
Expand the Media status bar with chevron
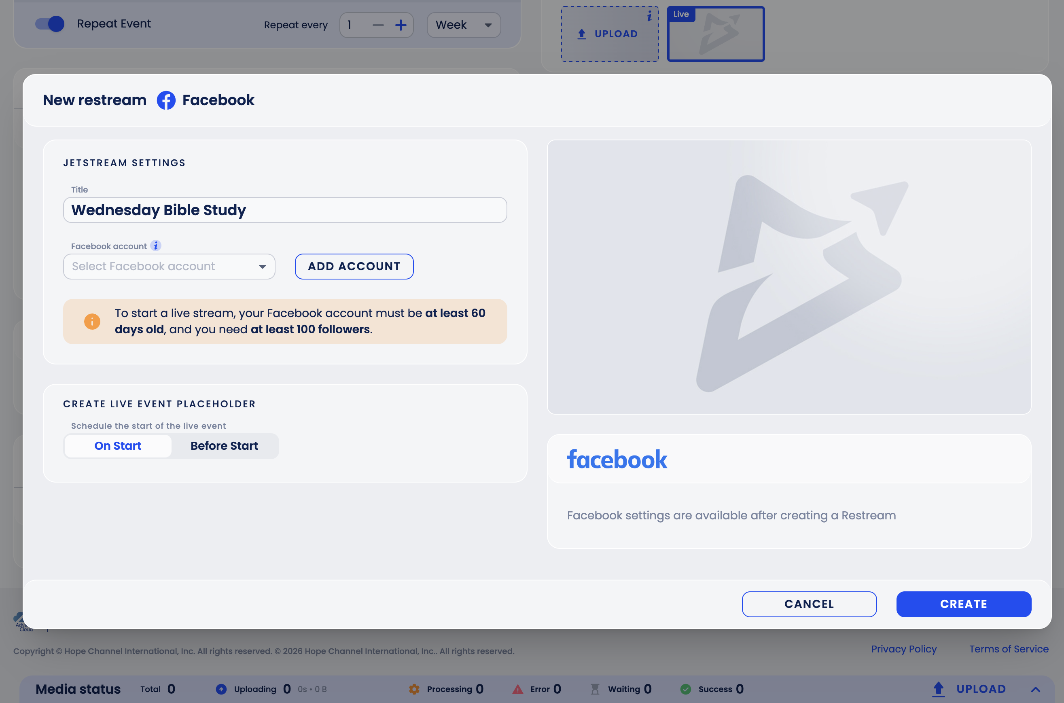pos(1036,689)
